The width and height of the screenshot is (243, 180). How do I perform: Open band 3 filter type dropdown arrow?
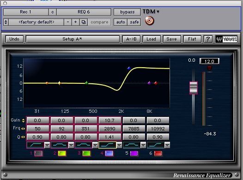point(95,145)
